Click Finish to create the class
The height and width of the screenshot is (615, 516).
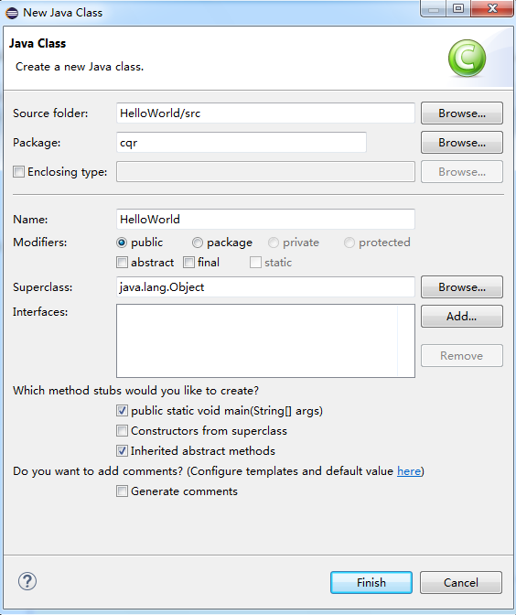(x=371, y=582)
